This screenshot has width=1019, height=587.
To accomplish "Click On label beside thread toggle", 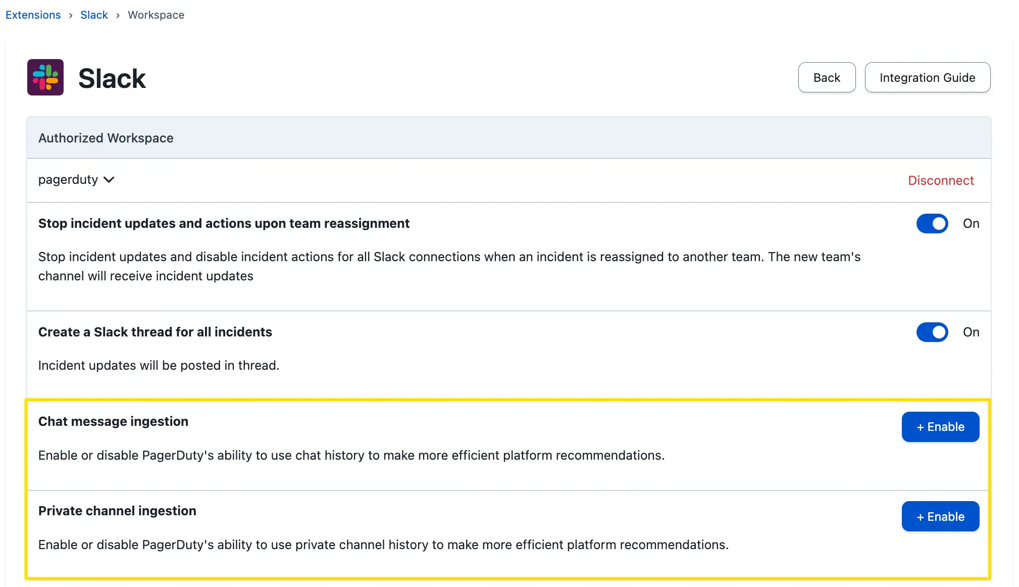I will pos(971,332).
